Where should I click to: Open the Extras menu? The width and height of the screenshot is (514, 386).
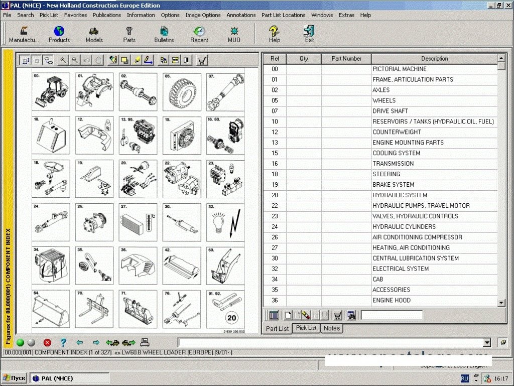click(346, 15)
